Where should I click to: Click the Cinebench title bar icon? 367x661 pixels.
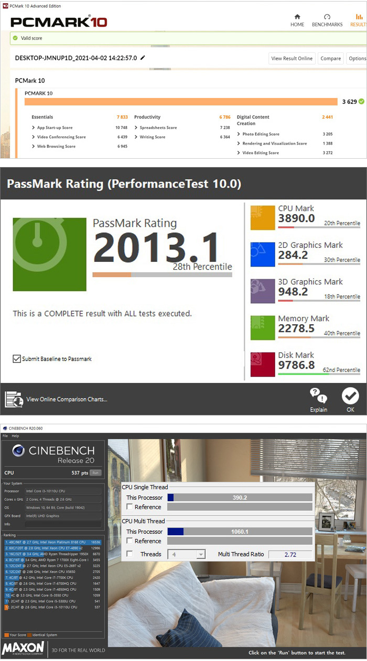pos(5,428)
